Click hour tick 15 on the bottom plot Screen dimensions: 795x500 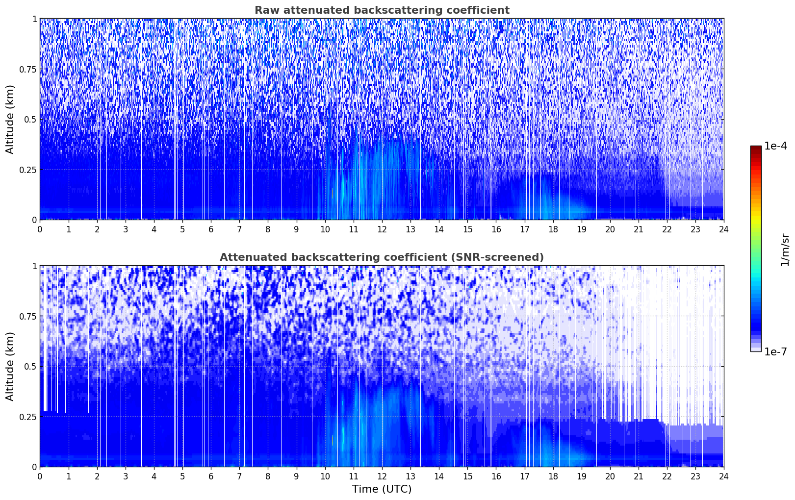pos(467,476)
